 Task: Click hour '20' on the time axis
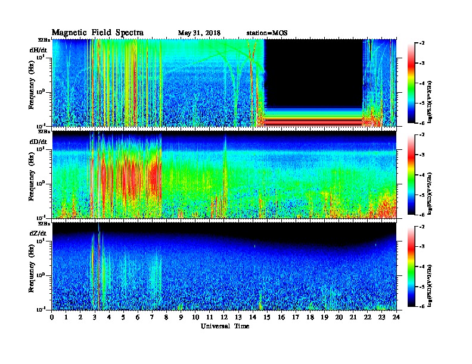[339, 317]
